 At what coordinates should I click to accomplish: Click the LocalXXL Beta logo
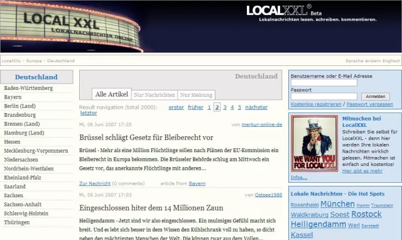coord(284,11)
